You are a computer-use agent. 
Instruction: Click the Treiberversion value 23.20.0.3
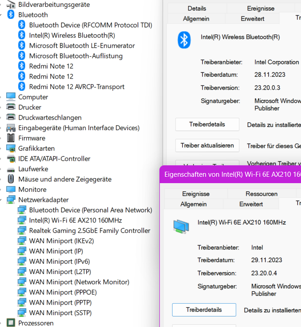point(267,88)
